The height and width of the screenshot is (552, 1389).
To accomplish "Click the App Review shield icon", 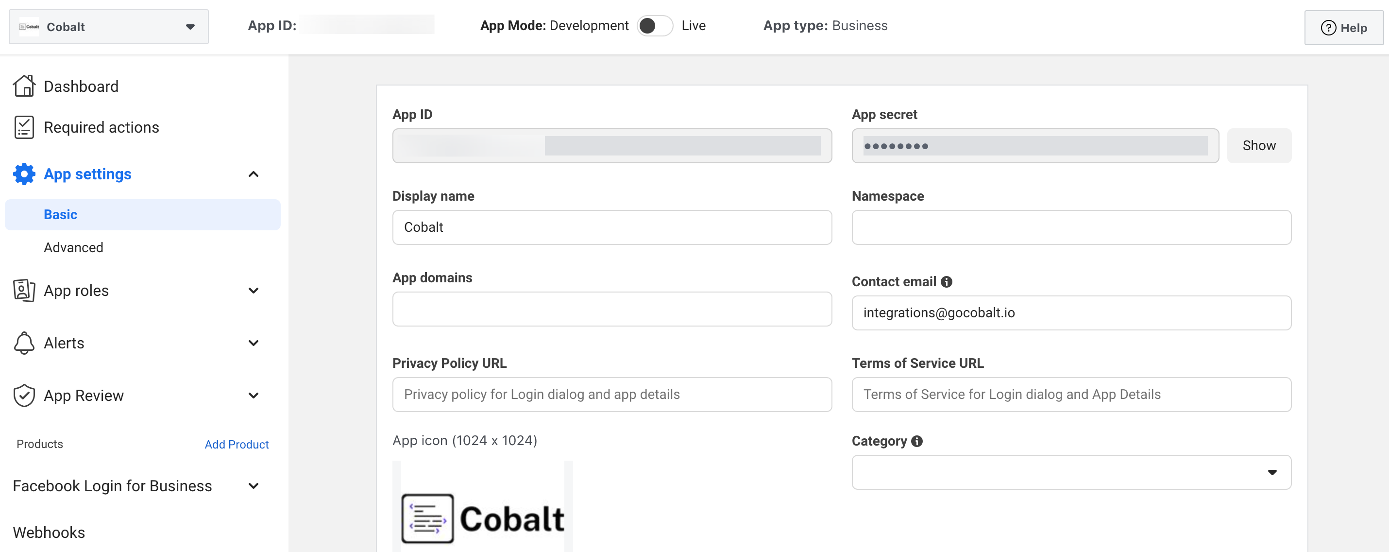I will point(24,395).
